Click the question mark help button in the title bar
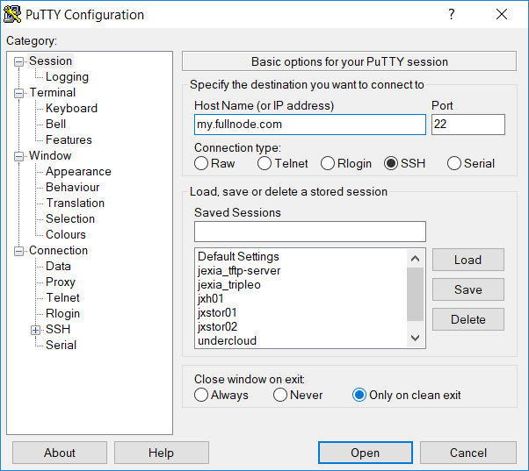 point(452,14)
